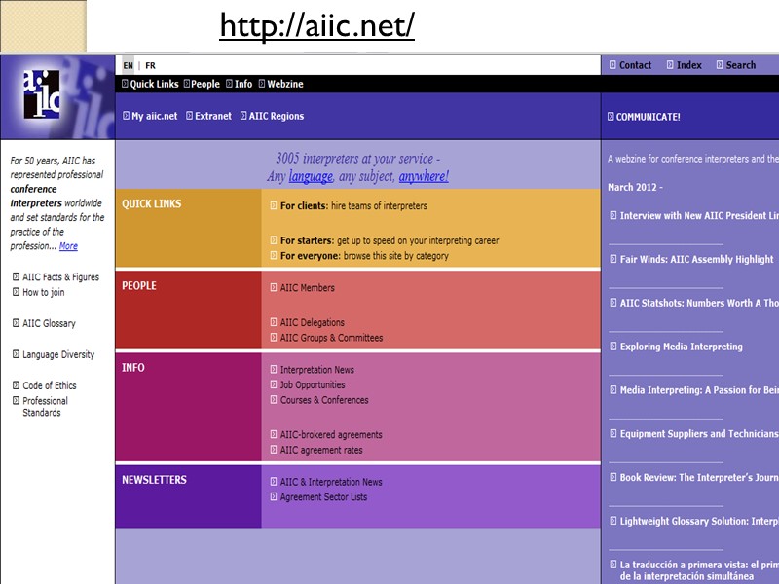Open Contact using its icon
This screenshot has height=584, width=779.
point(612,64)
